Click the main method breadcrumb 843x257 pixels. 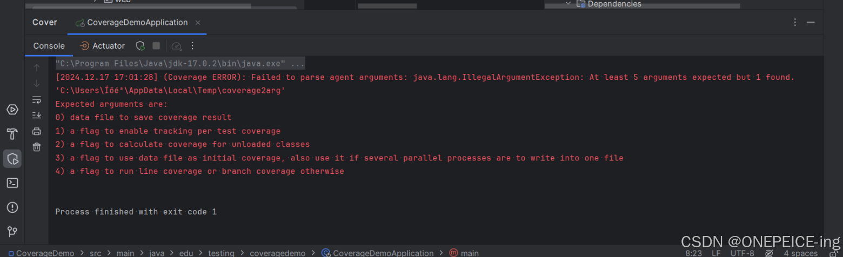coord(464,253)
